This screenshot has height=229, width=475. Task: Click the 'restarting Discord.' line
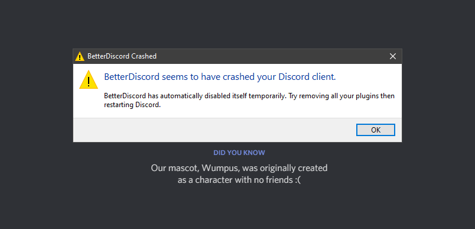pyautogui.click(x=132, y=105)
